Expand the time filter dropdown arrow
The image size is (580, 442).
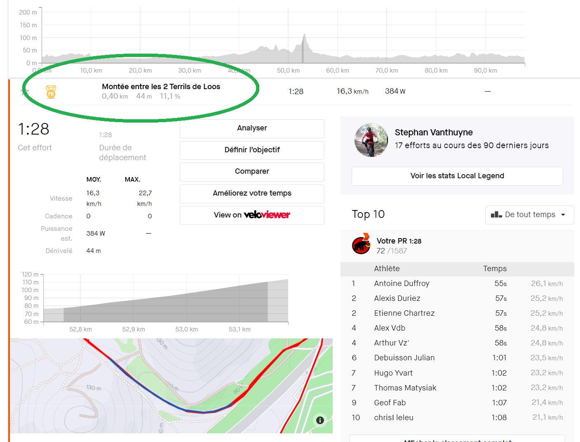[563, 215]
